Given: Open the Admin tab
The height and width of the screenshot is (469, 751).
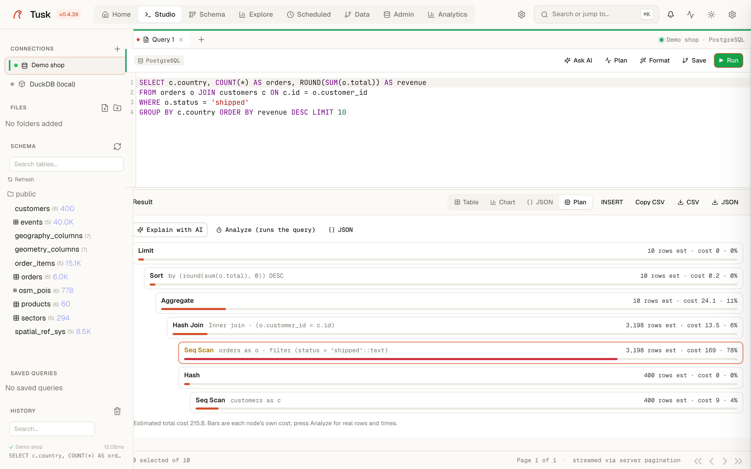Looking at the screenshot, I should (x=399, y=14).
